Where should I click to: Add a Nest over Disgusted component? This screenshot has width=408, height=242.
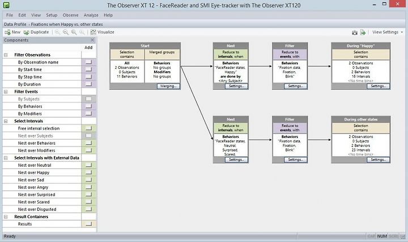pyautogui.click(x=89, y=209)
